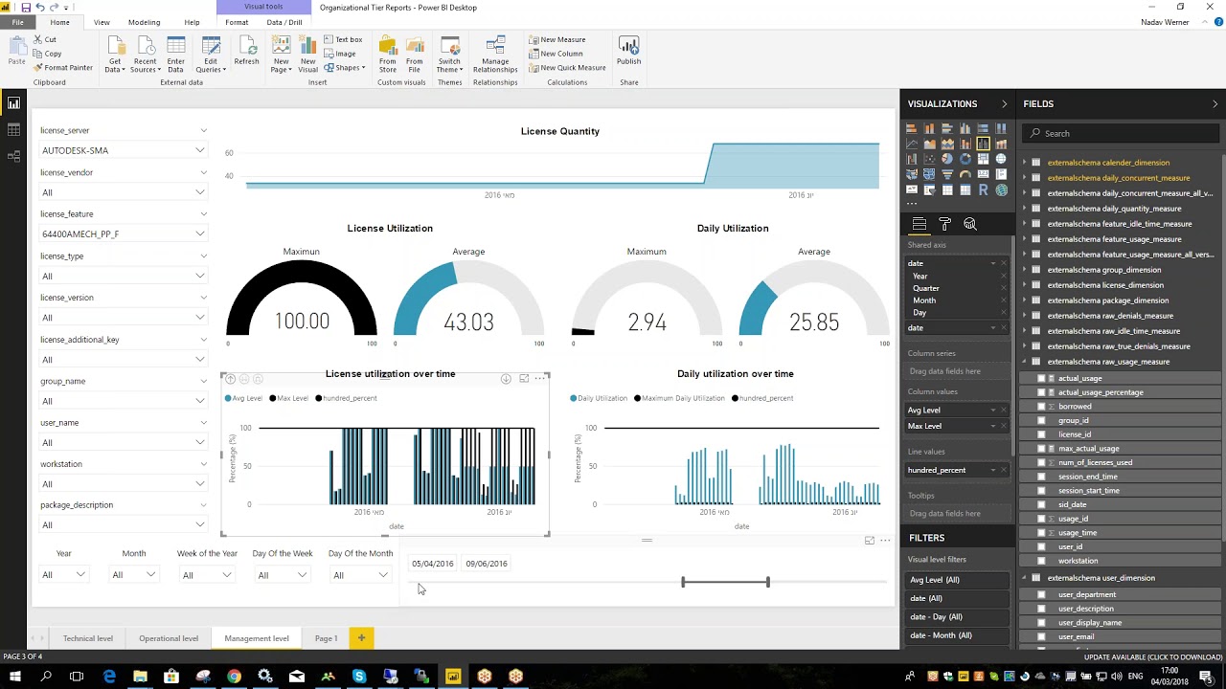Click the Fields pane Search box

[x=1121, y=133]
